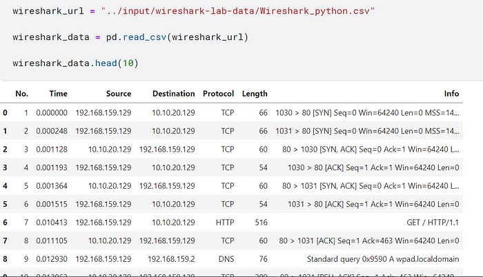
Task: Click the length value 76
Action: tap(263, 259)
